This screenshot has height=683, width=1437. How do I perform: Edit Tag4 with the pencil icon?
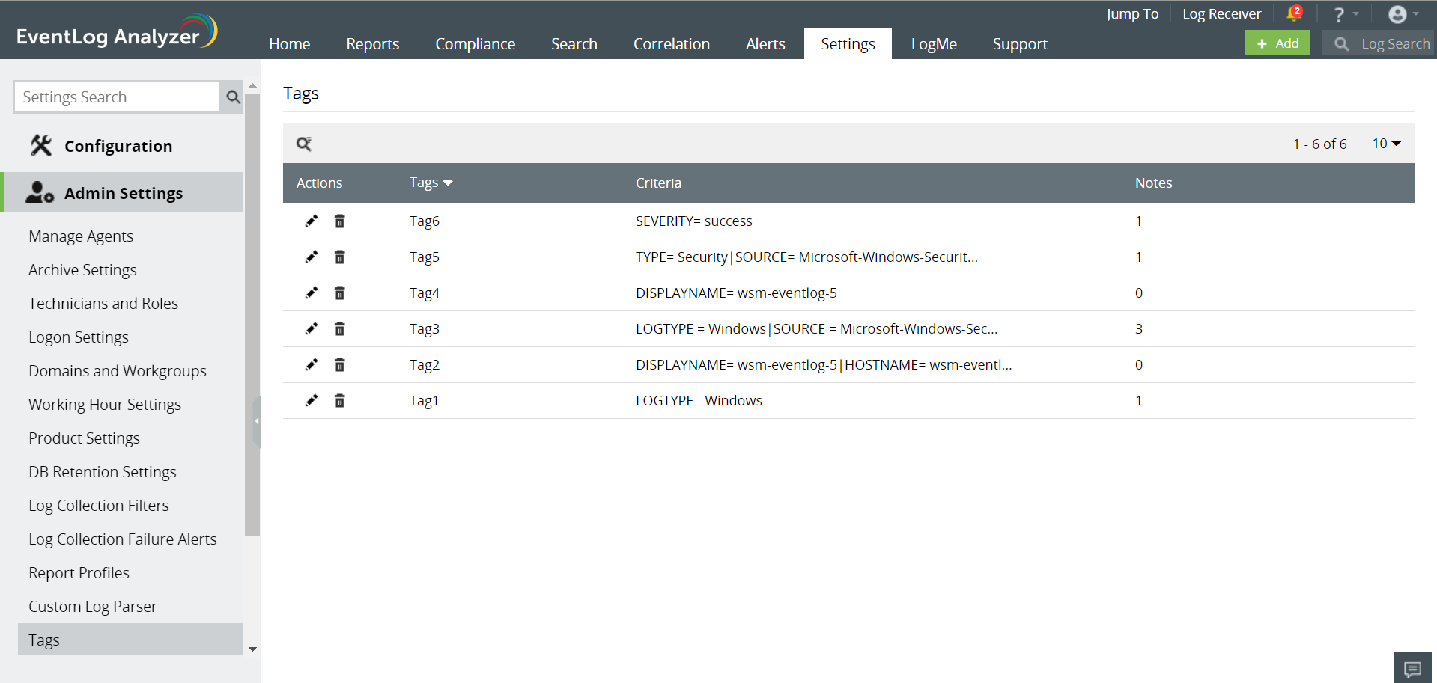point(312,293)
